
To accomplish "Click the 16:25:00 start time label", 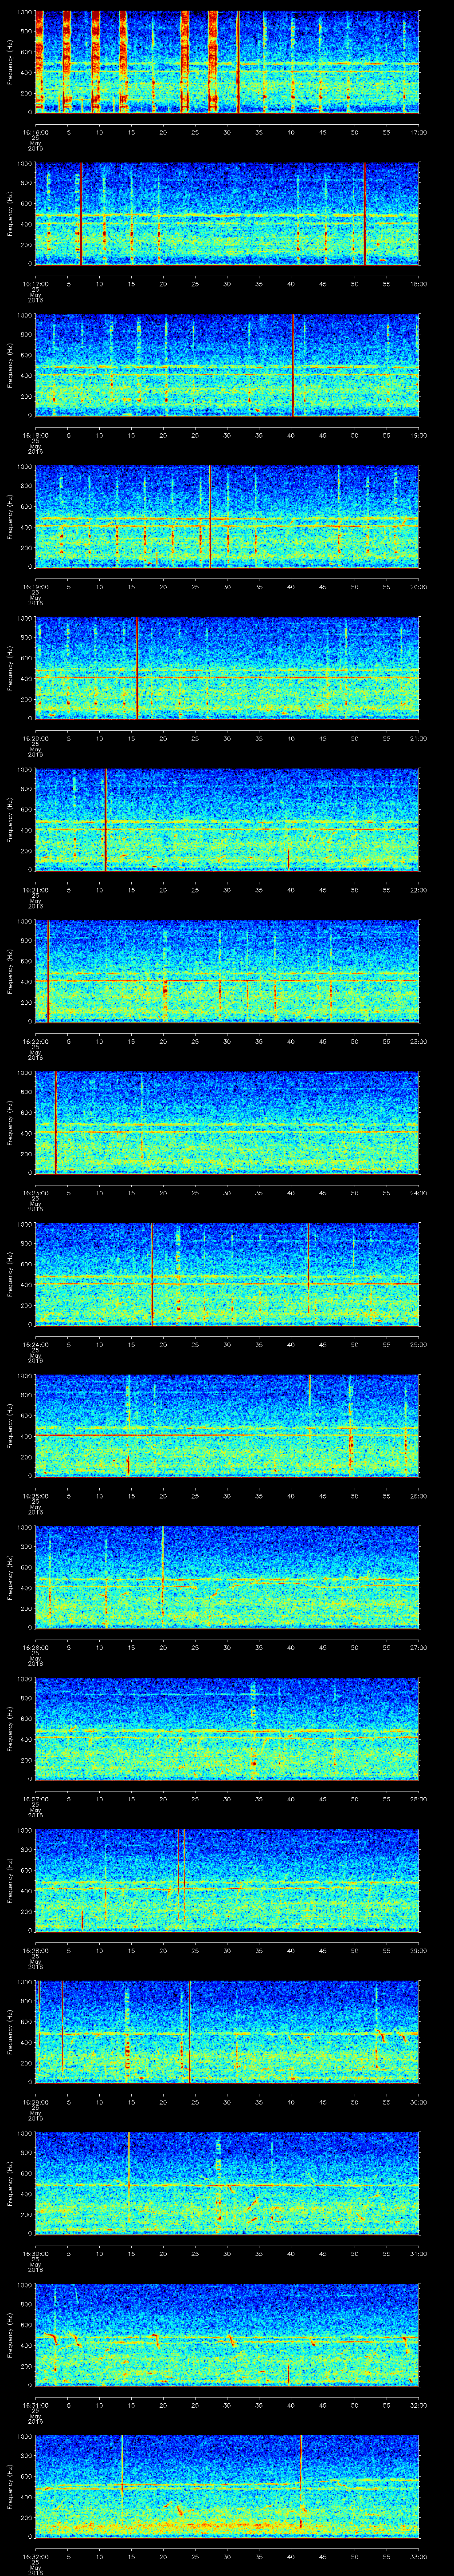I will click(x=36, y=1496).
